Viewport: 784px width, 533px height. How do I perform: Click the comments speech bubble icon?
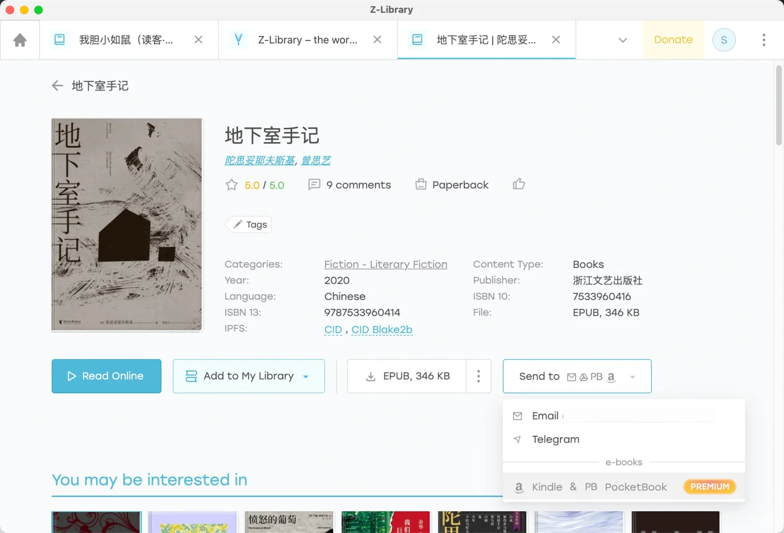tap(314, 185)
